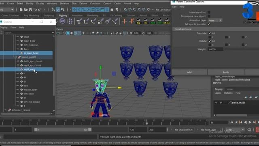The height and width of the screenshot is (146, 259).
Task: Run the Rig python shelf script
Action: tap(138, 21)
